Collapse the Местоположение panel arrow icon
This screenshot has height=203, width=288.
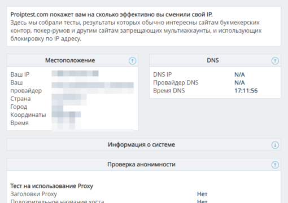point(132,61)
